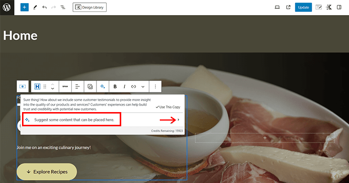349x183 pixels.
Task: Click the block drag handle
Action: pyautogui.click(x=45, y=86)
